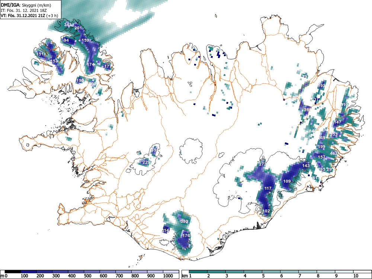This screenshot has height=279, width=372.
Task: Select the '300' label on the m legend
Action: [56, 276]
